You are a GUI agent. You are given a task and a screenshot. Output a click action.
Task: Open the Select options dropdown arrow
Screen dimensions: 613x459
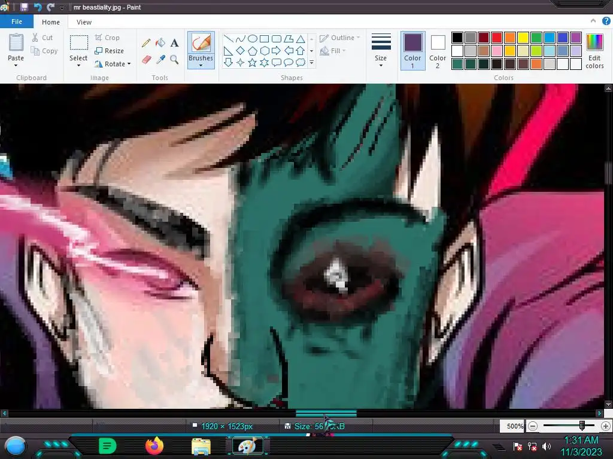tap(78, 66)
